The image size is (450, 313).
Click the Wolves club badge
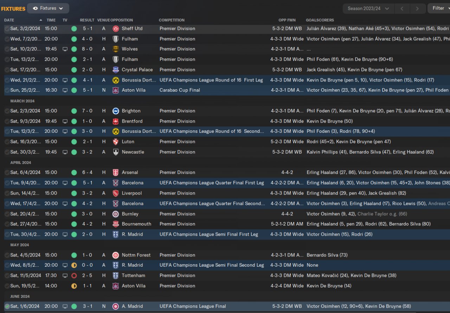[x=116, y=49]
